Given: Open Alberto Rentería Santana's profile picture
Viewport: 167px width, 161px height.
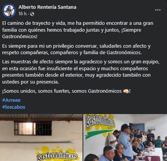Looking at the screenshot, I should (x=9, y=10).
